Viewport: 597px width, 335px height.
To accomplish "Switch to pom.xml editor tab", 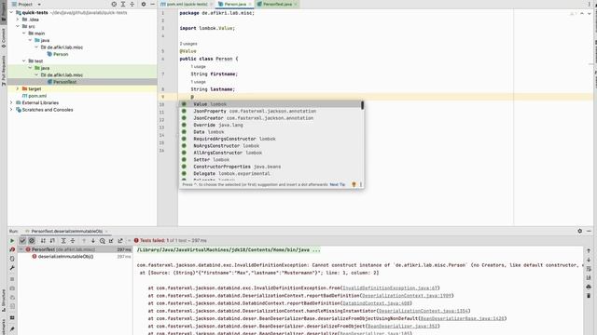I will (x=186, y=4).
